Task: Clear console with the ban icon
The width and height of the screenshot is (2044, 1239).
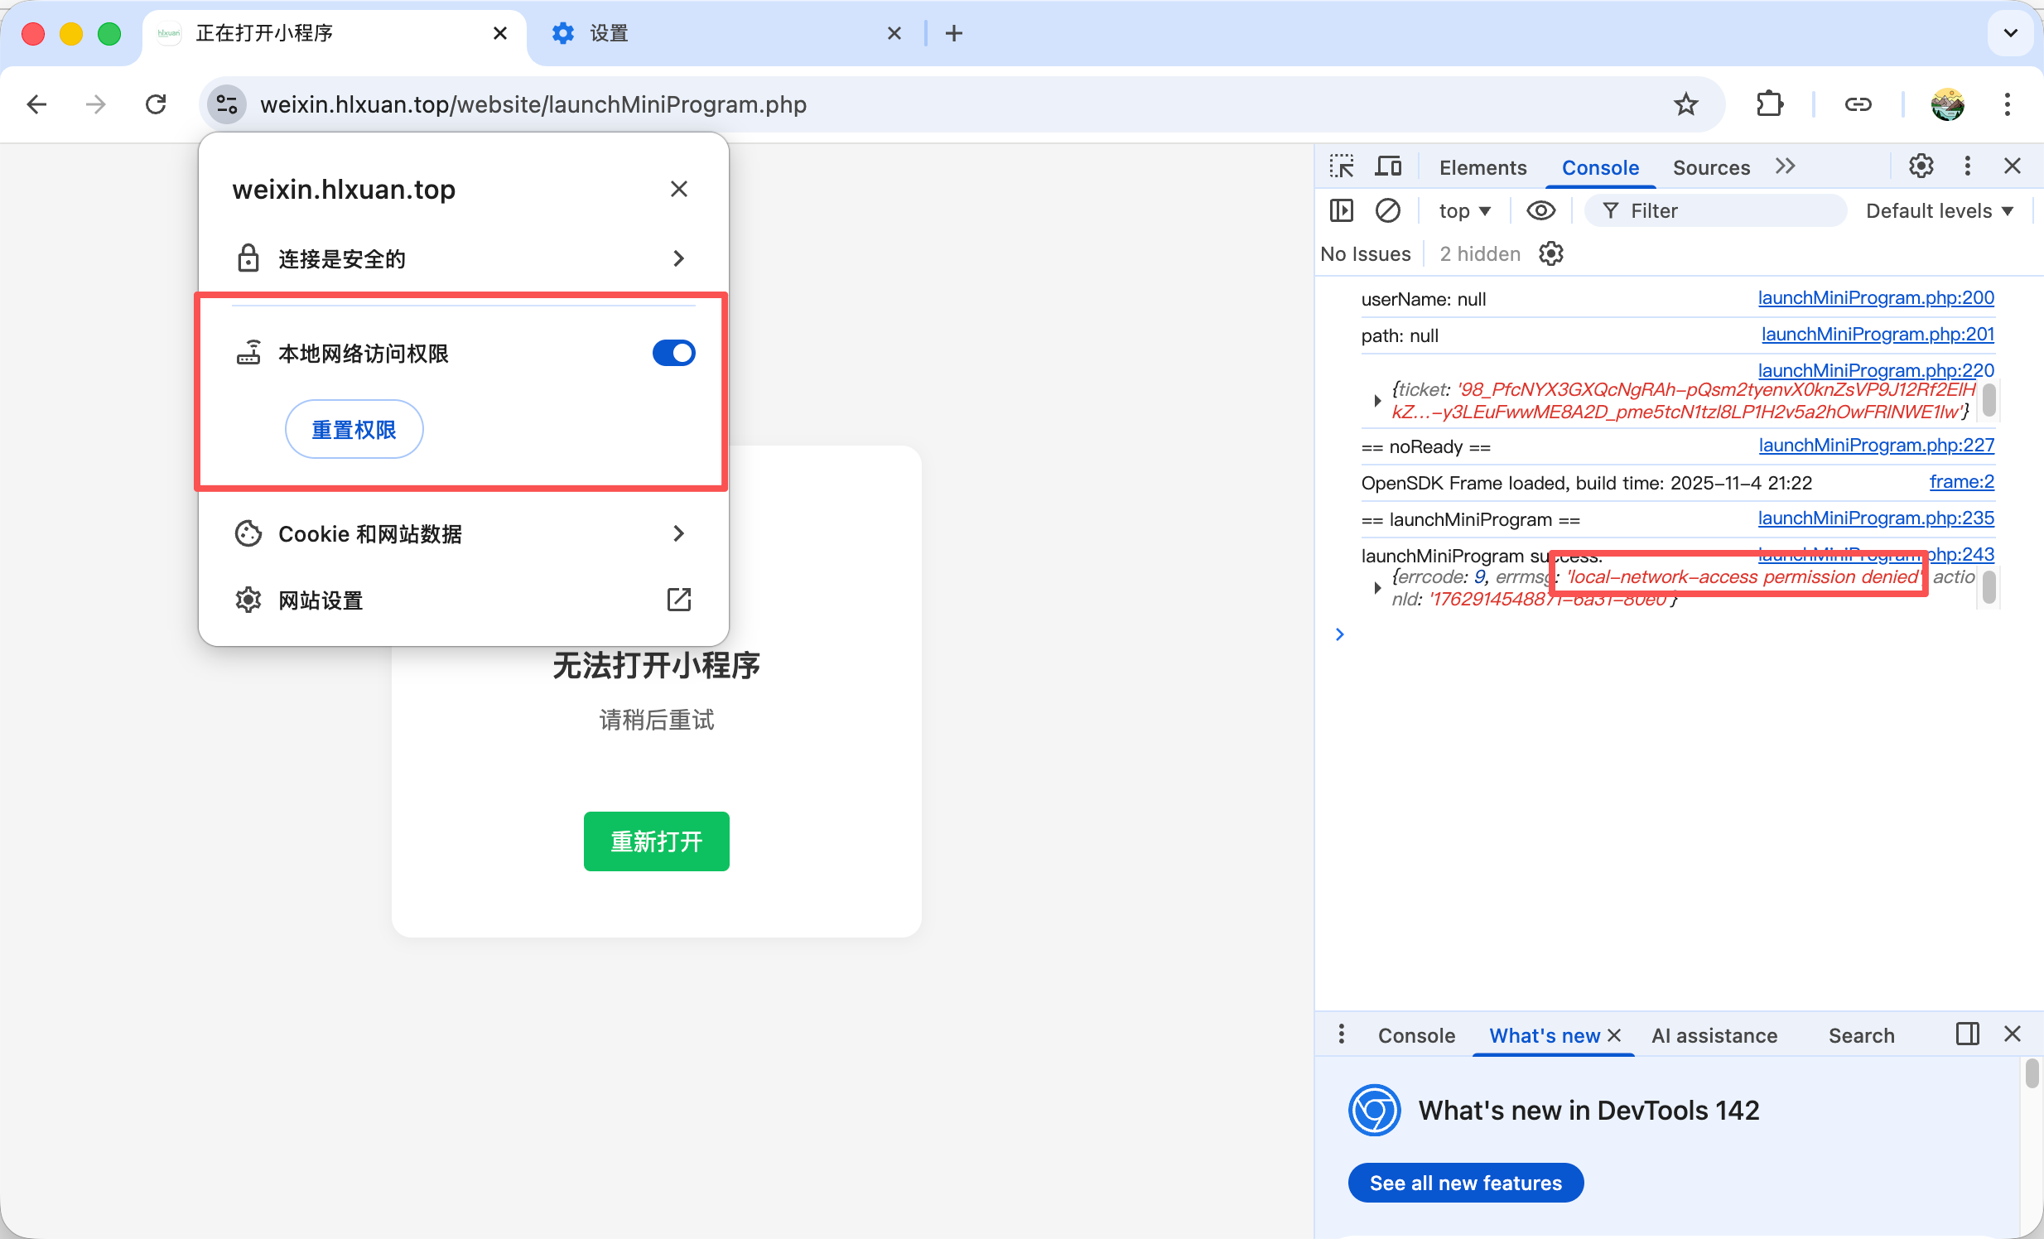Action: [x=1387, y=210]
